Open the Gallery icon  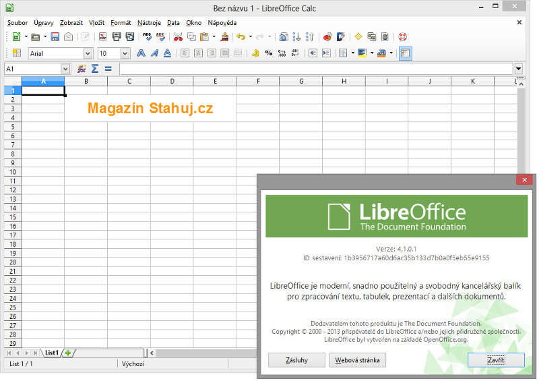click(372, 36)
